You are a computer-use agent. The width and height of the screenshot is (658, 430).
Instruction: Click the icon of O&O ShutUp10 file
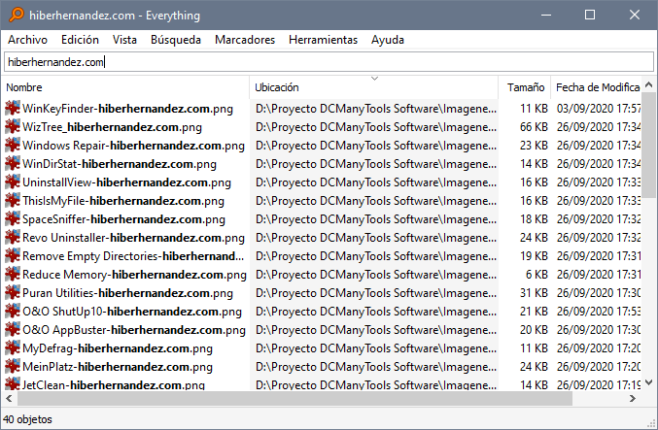13,311
